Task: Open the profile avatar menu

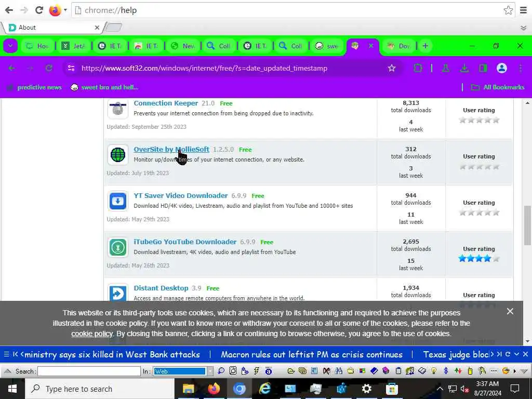Action: point(501,68)
